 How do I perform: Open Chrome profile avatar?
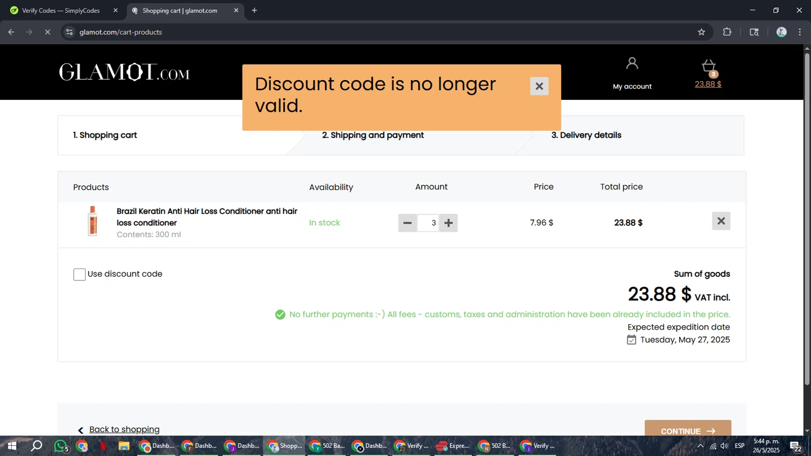[781, 32]
